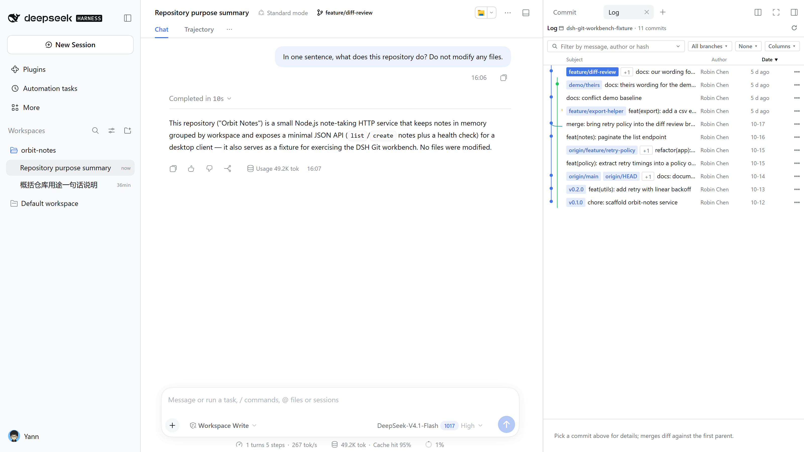Collapse the left sidebar panel icon
The image size is (804, 452).
tap(127, 18)
